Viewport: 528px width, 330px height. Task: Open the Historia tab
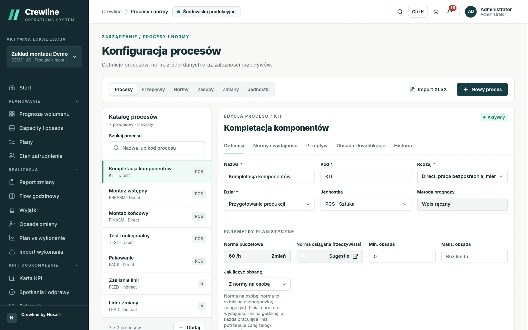(x=403, y=146)
